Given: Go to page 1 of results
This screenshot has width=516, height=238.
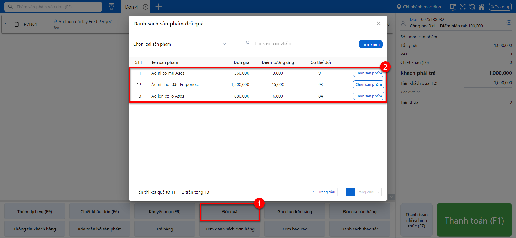Looking at the screenshot, I should pos(342,192).
